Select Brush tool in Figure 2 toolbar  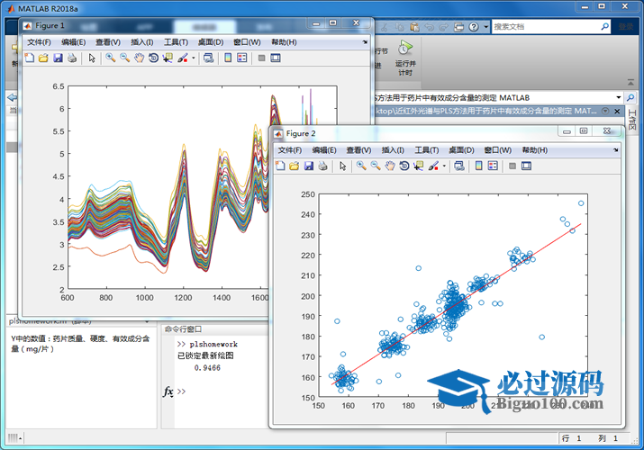(433, 166)
